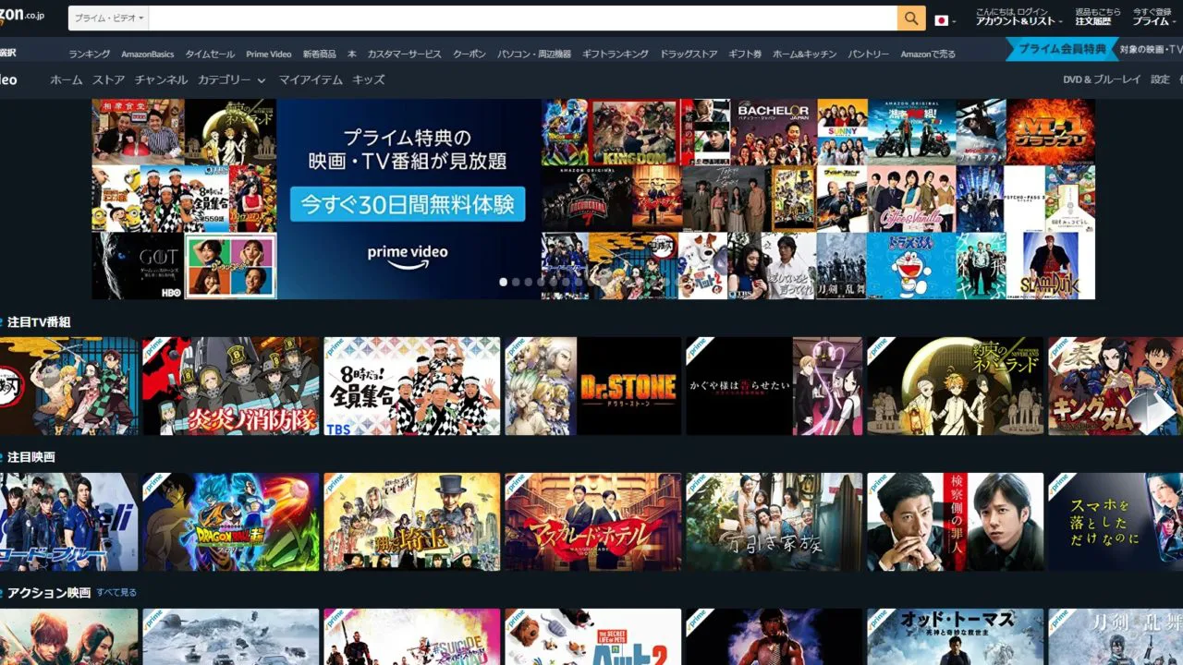Screen dimensions: 1183x665
Task: Click the magnifying glass search icon
Action: click(x=911, y=18)
